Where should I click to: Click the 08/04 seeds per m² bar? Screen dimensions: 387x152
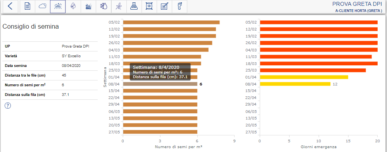click(160, 84)
